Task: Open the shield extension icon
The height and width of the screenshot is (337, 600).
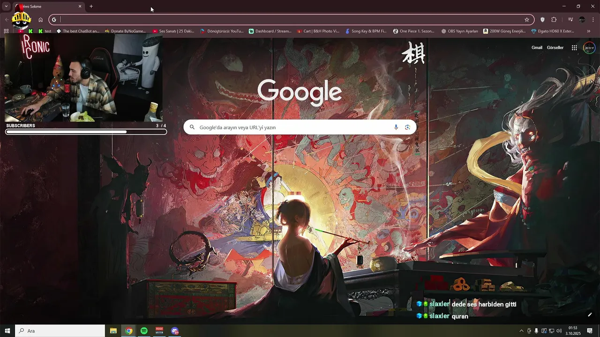Action: 542,20
